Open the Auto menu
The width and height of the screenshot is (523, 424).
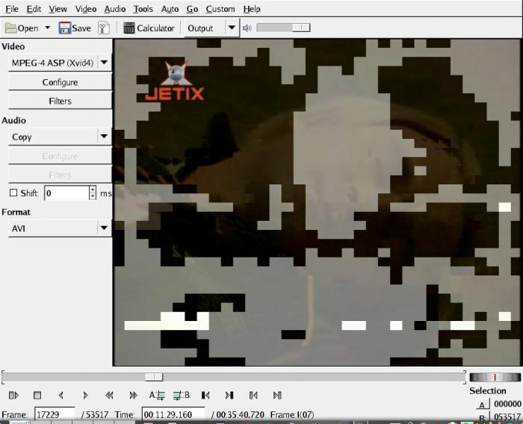pos(170,9)
